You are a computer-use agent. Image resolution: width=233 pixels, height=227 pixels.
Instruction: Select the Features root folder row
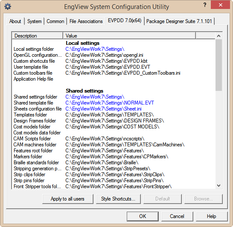click(x=114, y=151)
